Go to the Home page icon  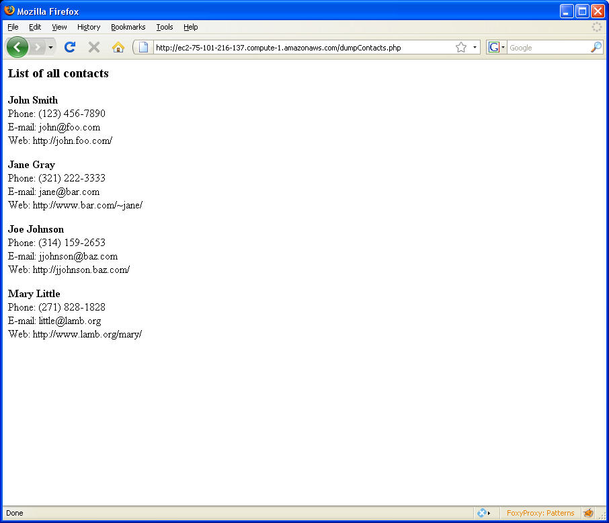(118, 48)
